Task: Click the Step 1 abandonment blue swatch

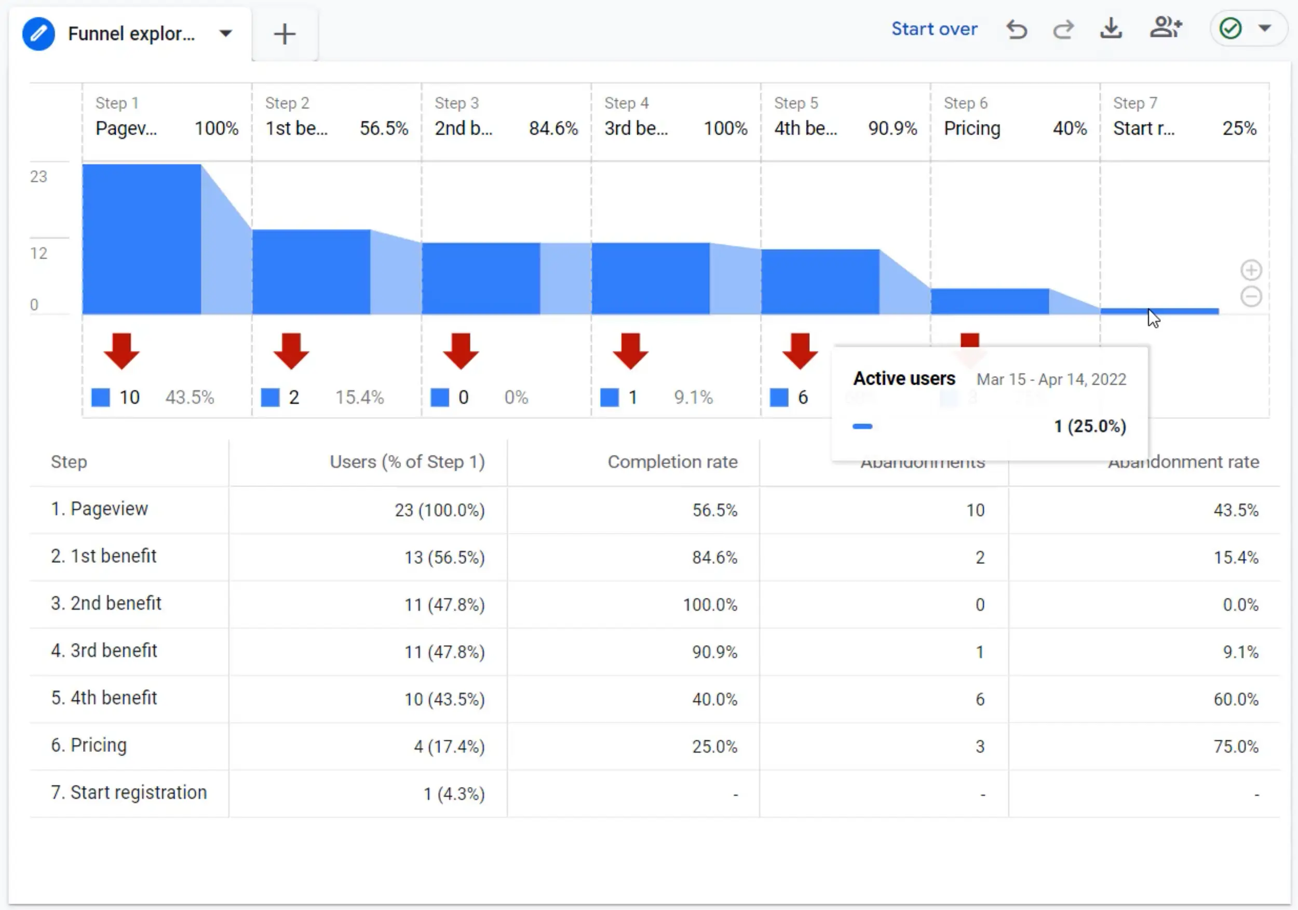Action: click(x=101, y=397)
